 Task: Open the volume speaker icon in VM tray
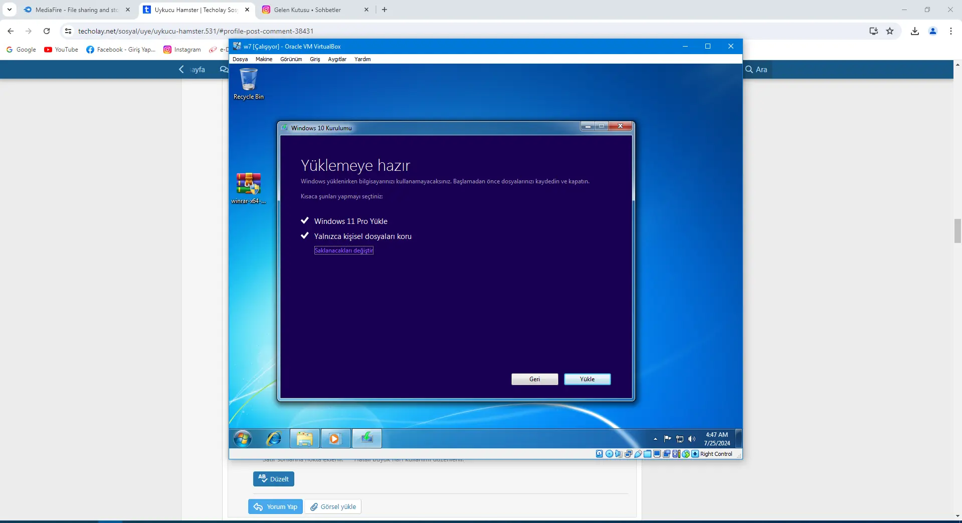click(x=692, y=439)
